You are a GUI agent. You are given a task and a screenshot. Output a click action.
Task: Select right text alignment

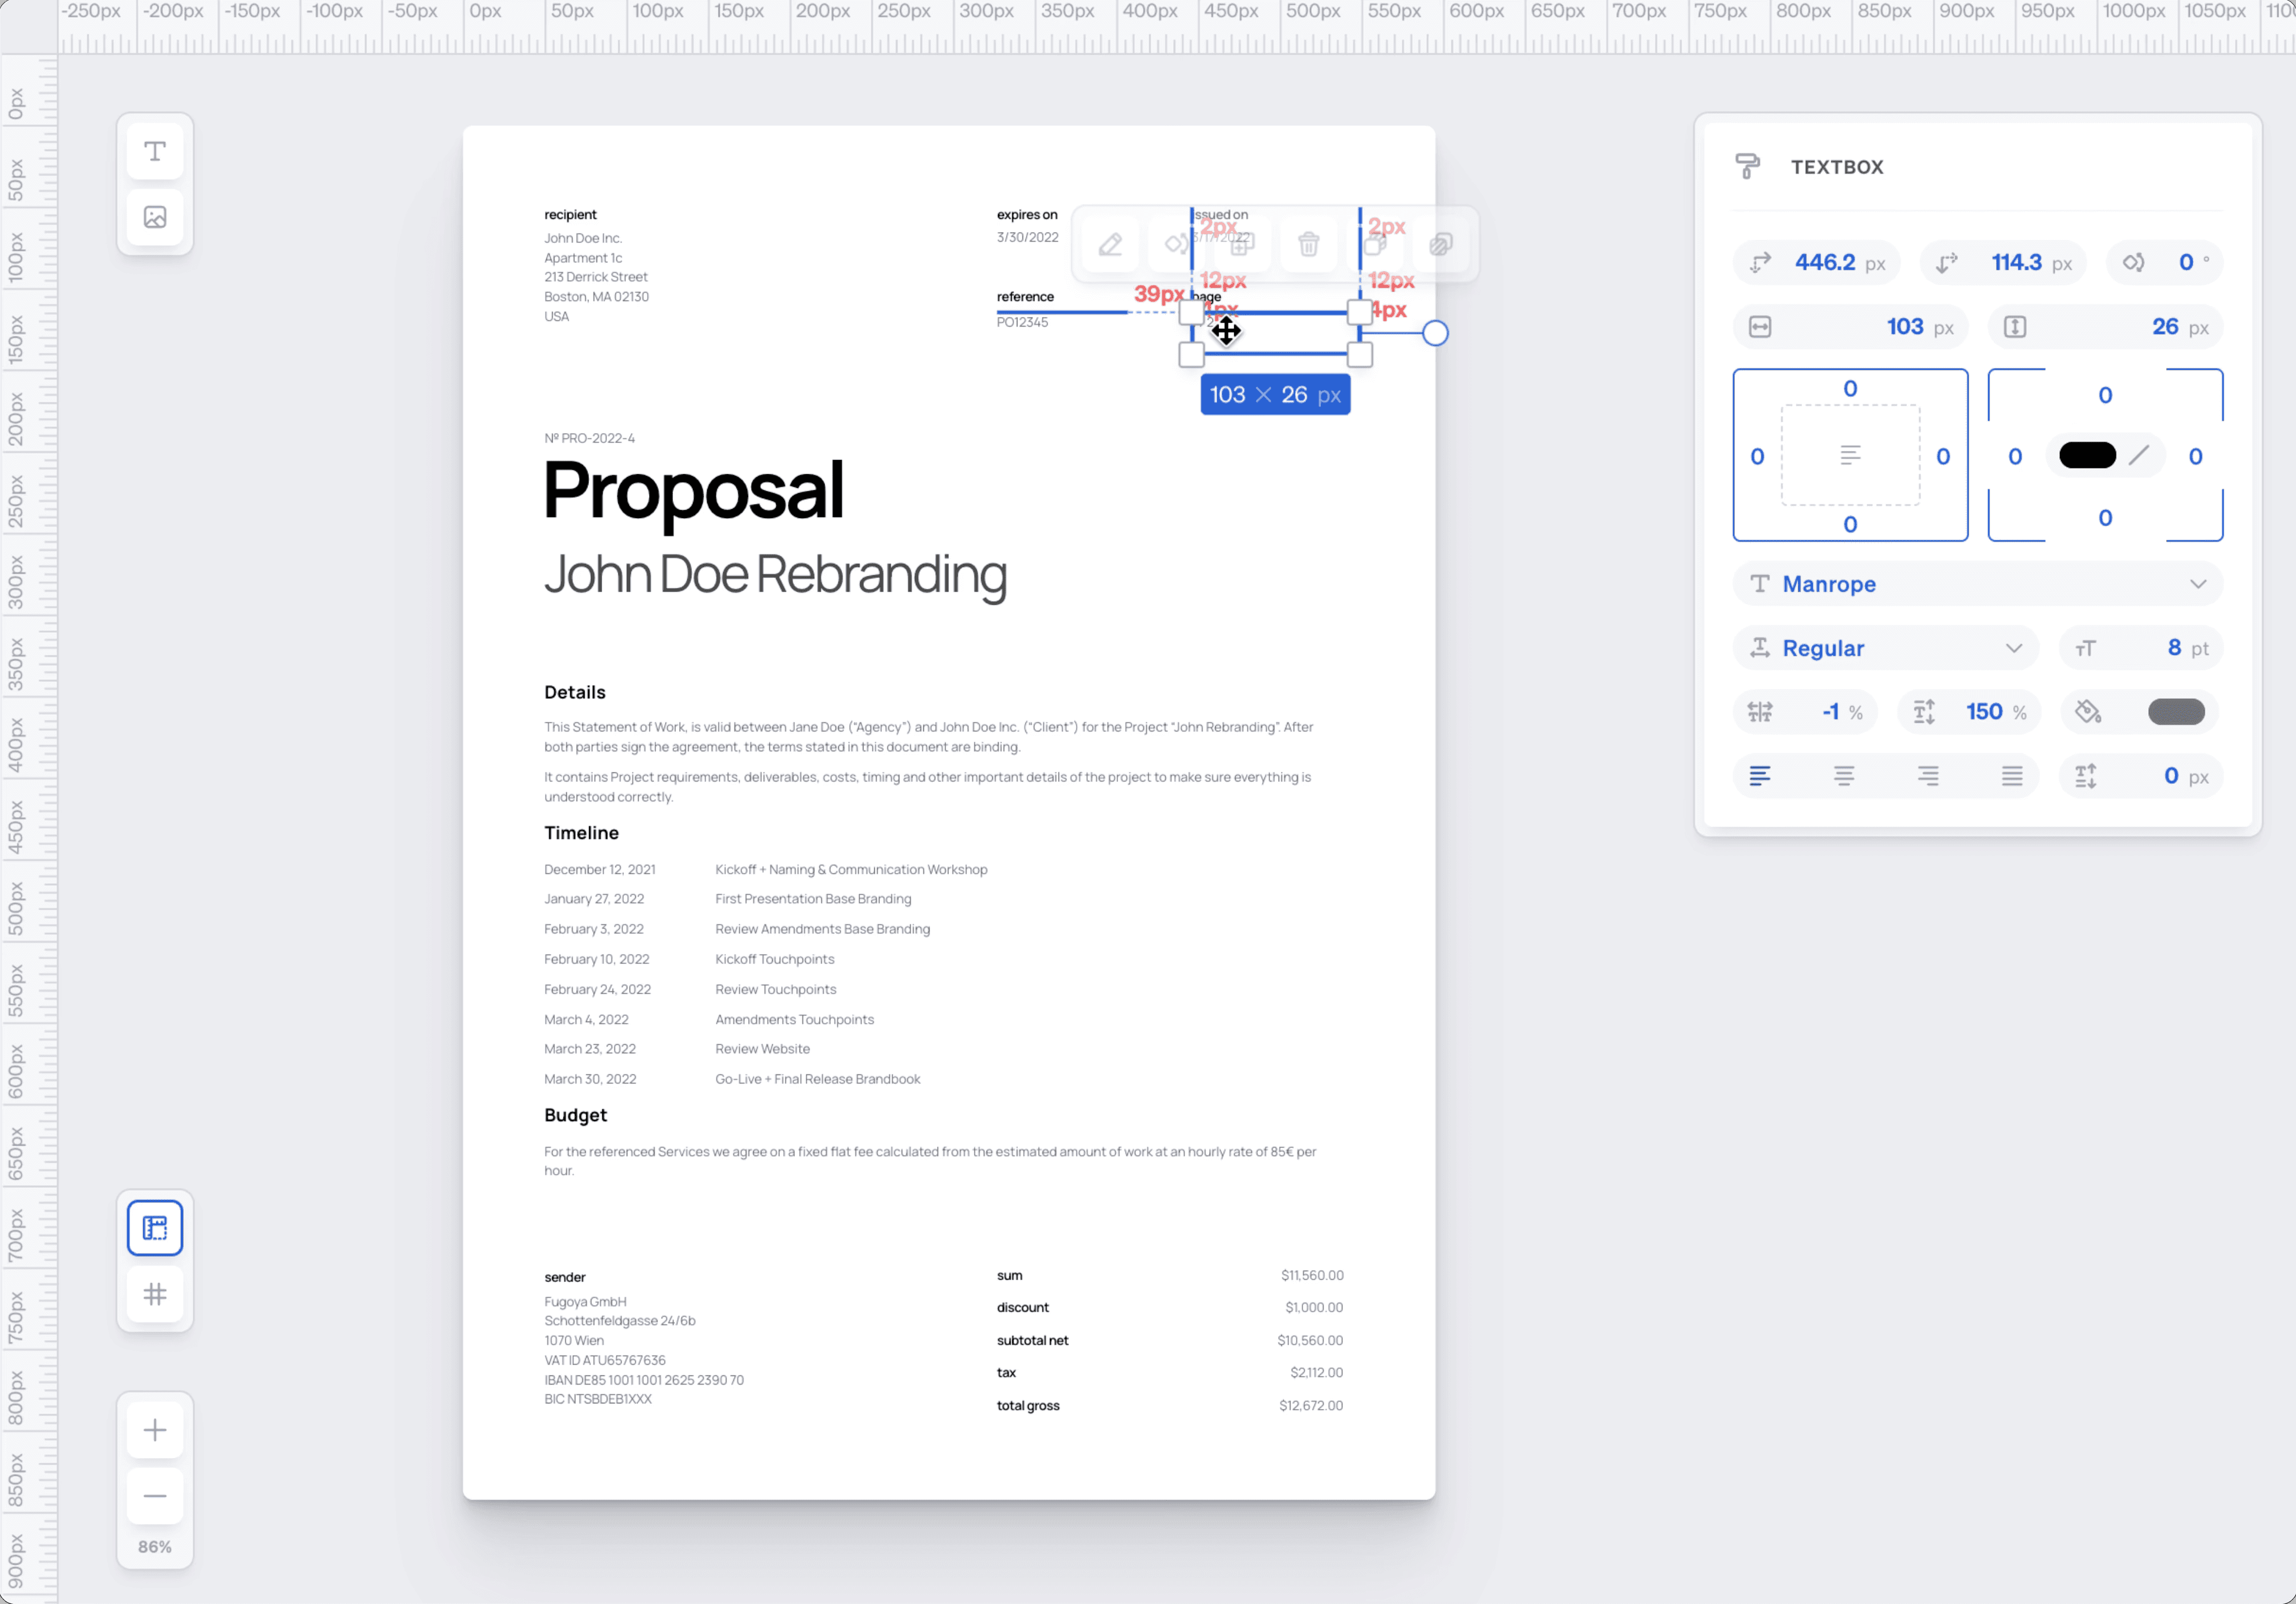(1928, 776)
